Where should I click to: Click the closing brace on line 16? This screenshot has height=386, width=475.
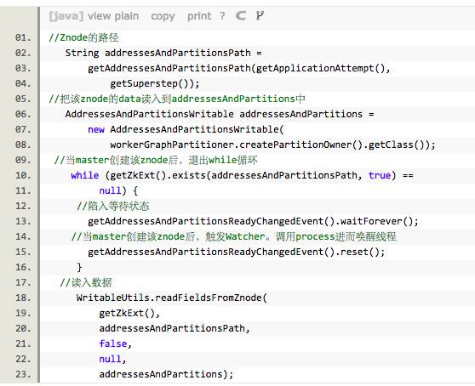tap(79, 267)
